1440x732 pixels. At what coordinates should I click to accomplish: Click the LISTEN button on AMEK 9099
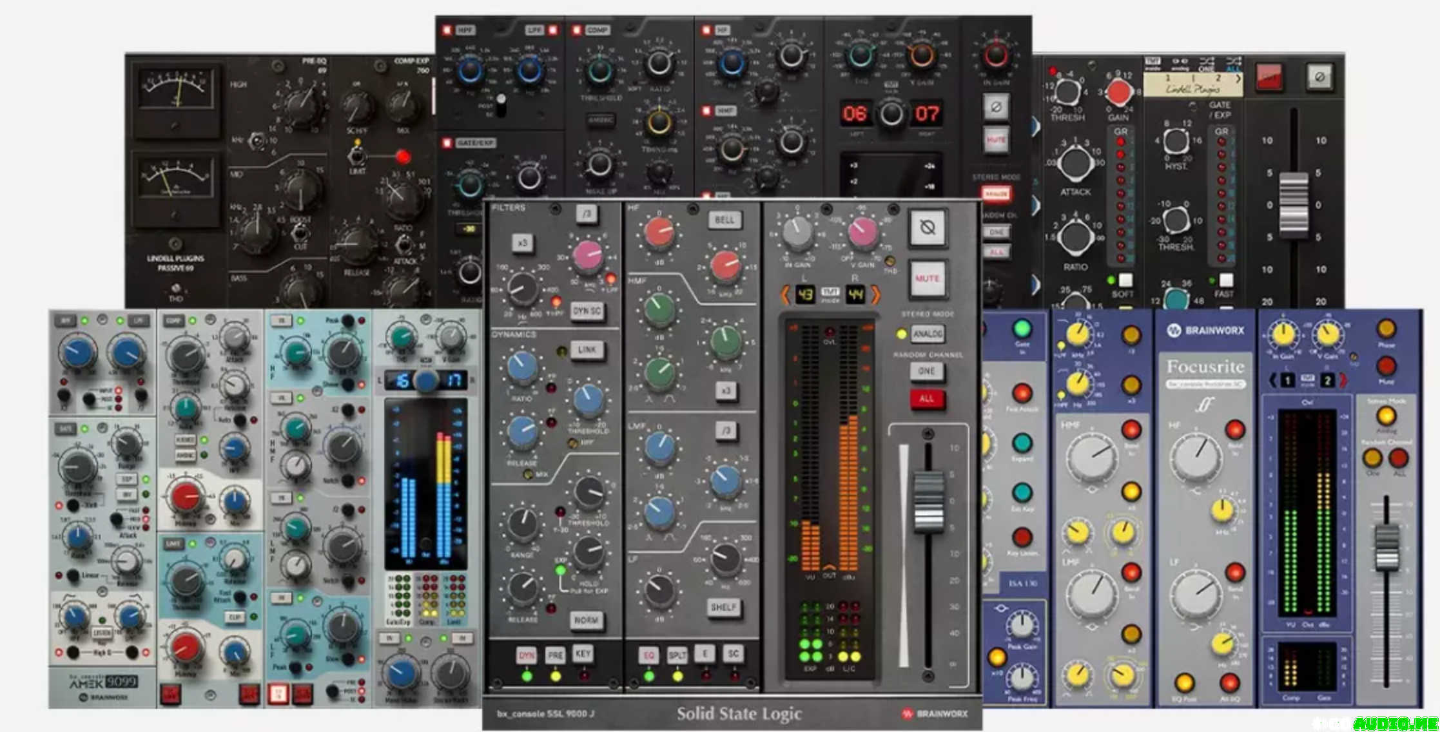coord(102,633)
